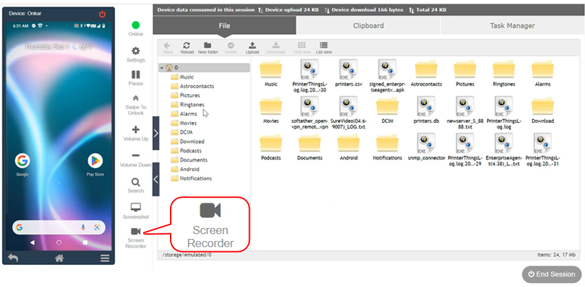Select Astrocontacts in folder tree
This screenshot has width=585, height=287.
[197, 86]
